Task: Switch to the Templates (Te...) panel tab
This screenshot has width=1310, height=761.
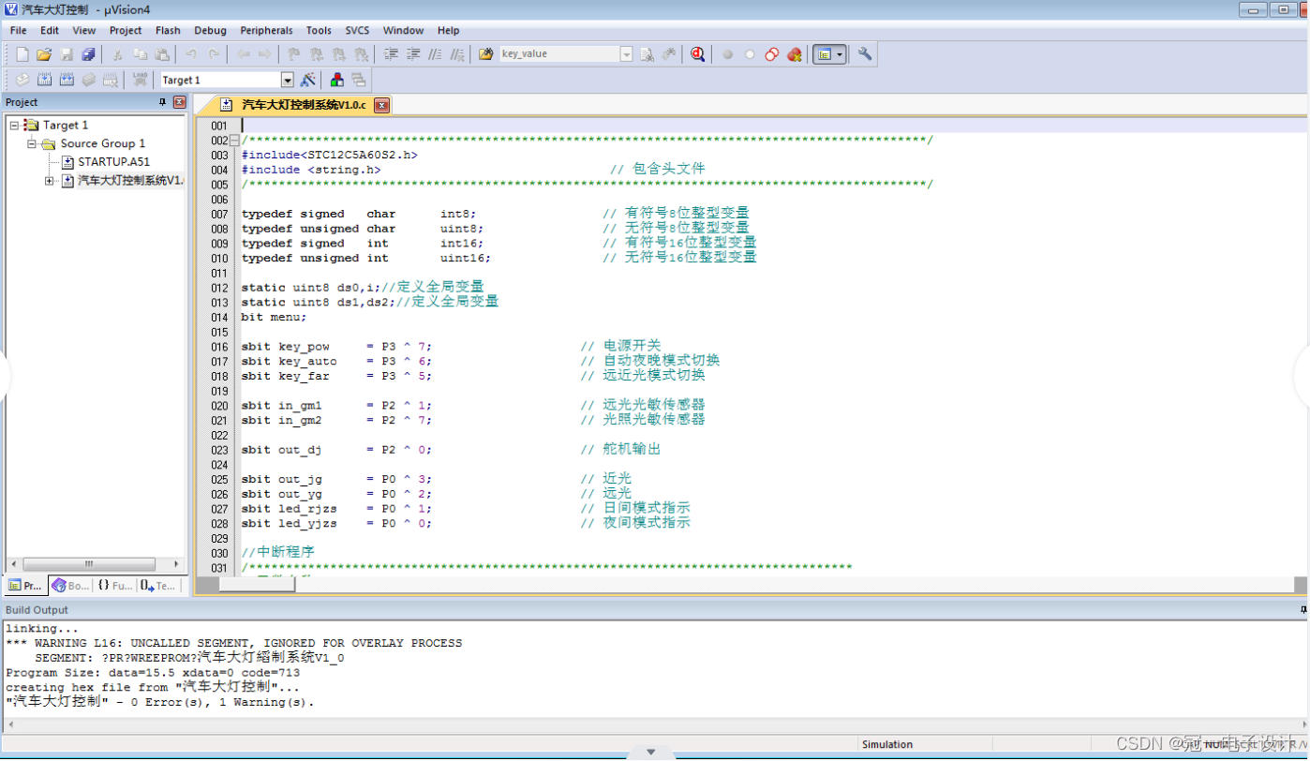Action: point(158,585)
